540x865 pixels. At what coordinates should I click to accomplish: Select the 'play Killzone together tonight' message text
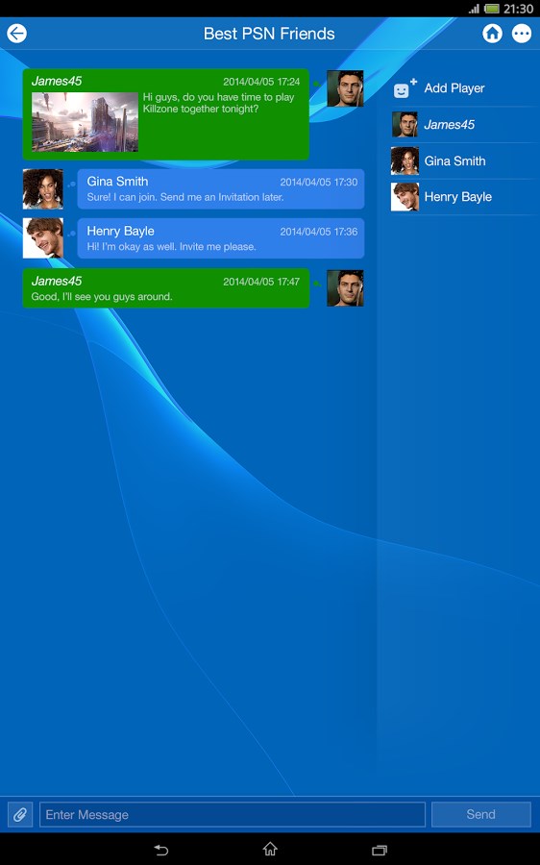[218, 103]
